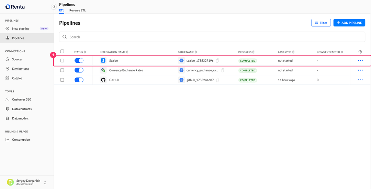The width and height of the screenshot is (371, 189).
Task: Click the NEW badge beside New pipeline
Action: click(44, 28)
